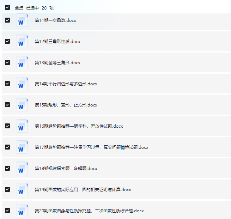
Task: Open file name 第14期平行四边形与多边形.docx
Action: pyautogui.click(x=66, y=84)
